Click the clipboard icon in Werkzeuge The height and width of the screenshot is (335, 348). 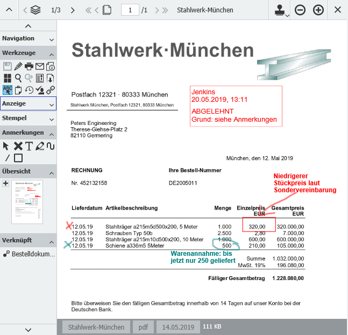point(18,90)
